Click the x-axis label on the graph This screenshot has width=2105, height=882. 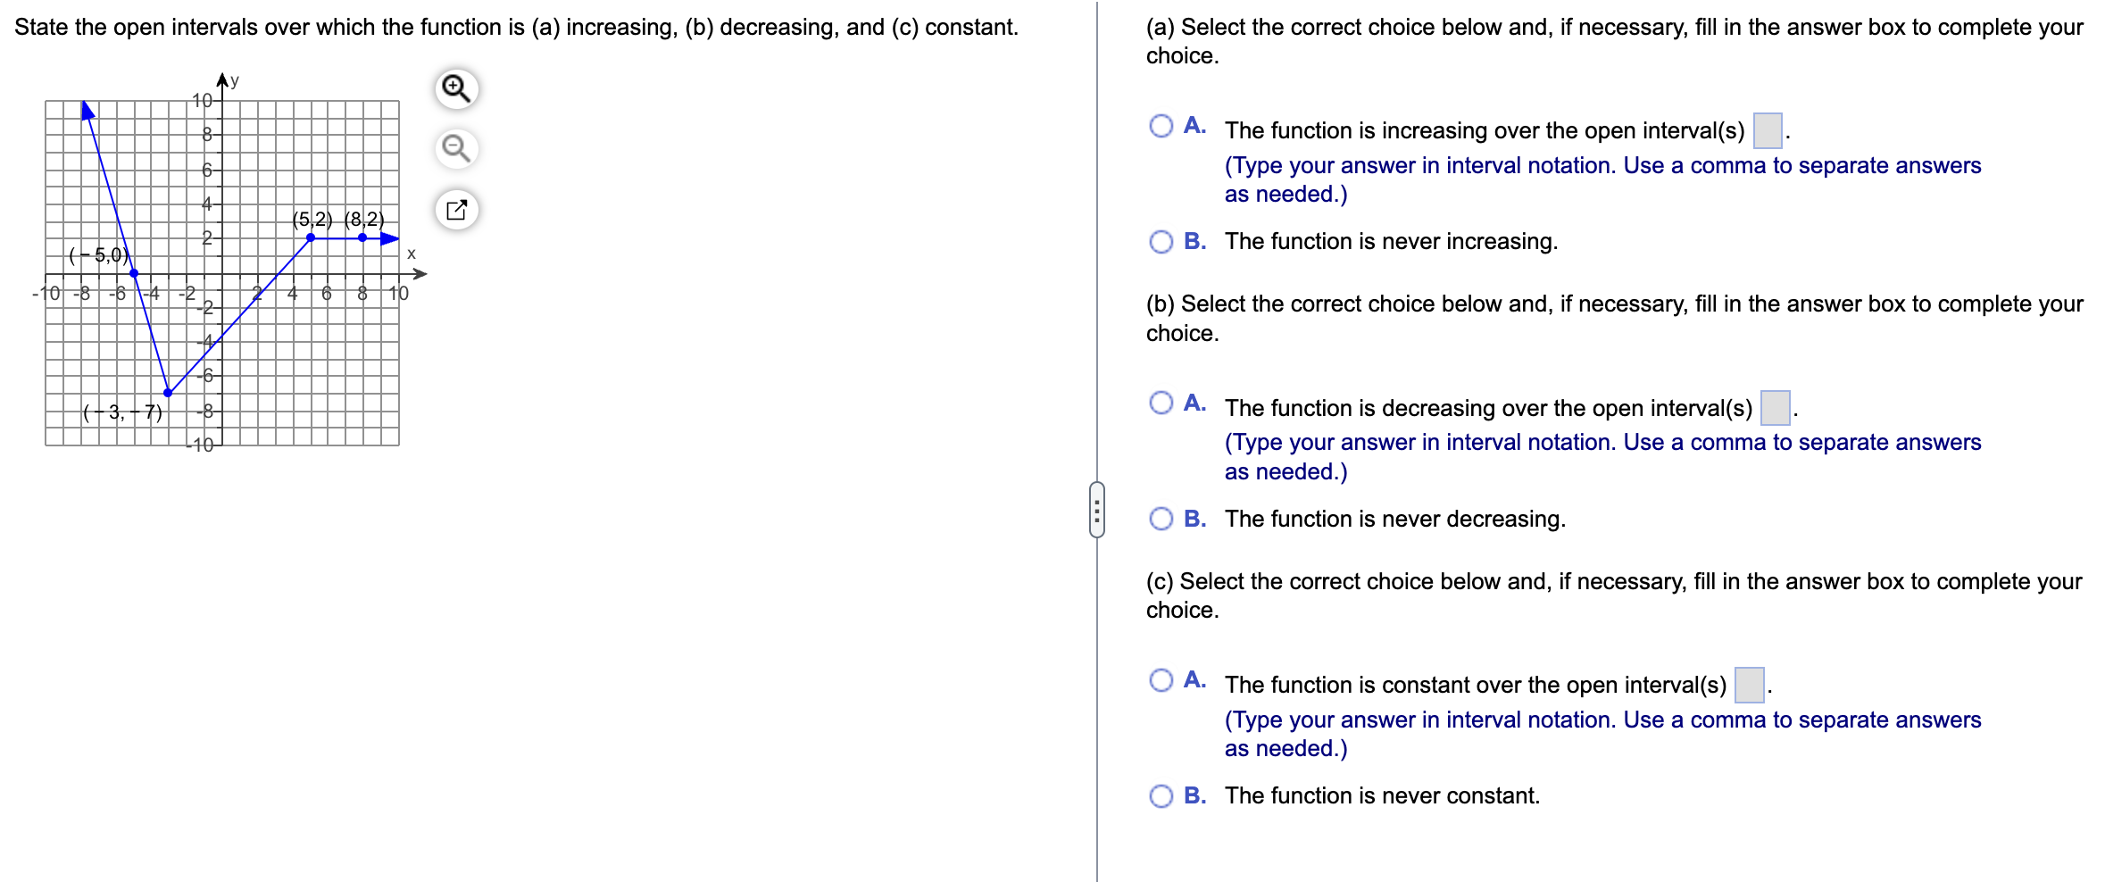point(411,253)
